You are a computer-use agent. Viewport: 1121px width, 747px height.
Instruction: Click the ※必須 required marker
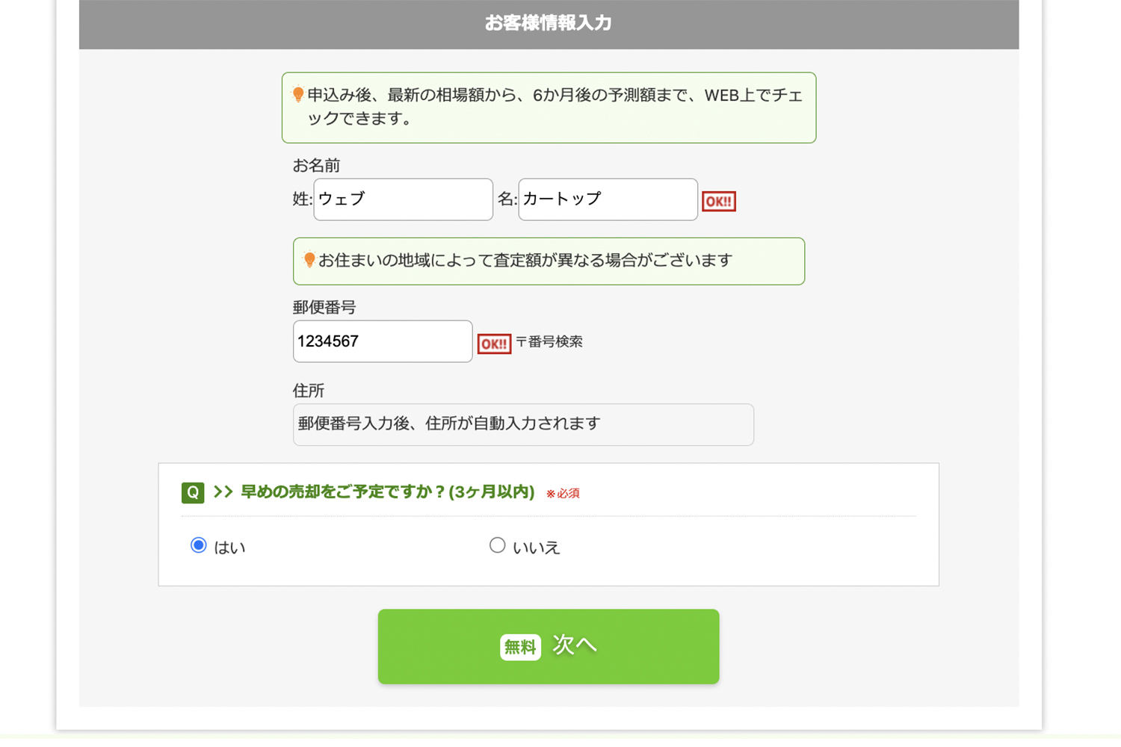(563, 494)
